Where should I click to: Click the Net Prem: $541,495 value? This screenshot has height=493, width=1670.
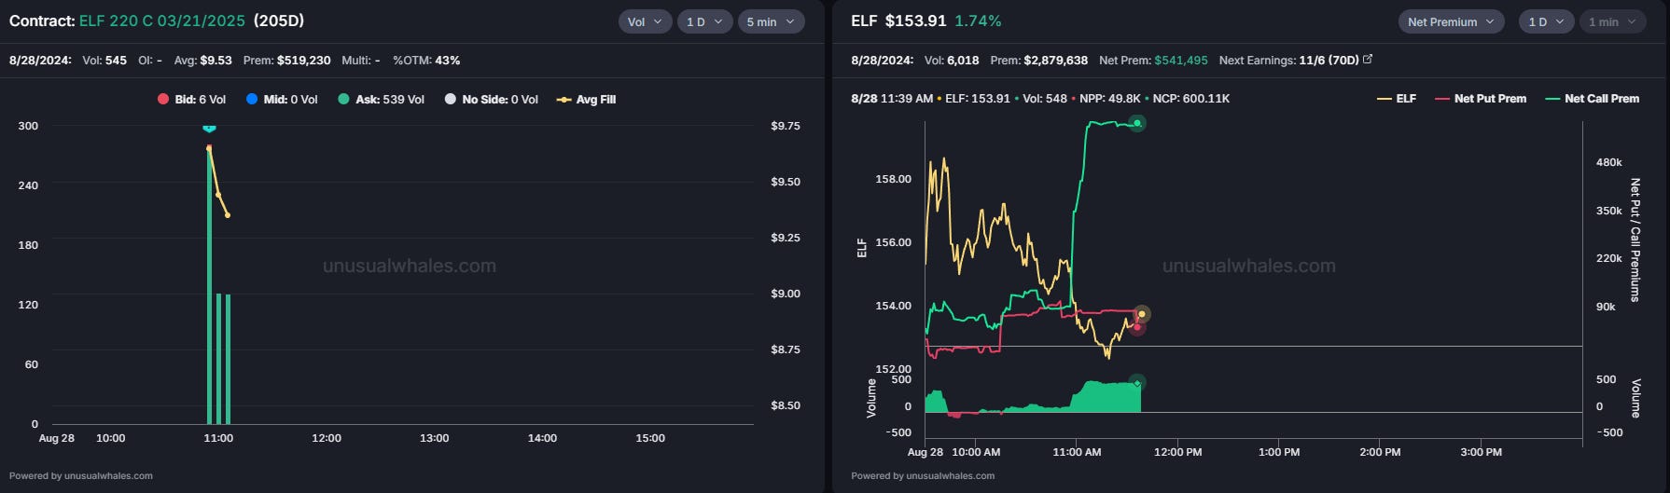point(1153,60)
